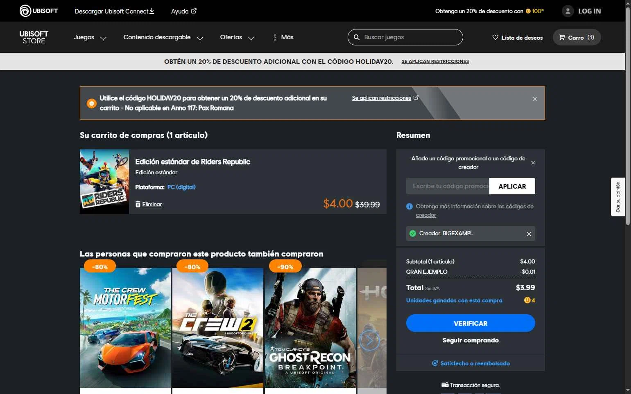
Task: Click the 20% discount Units offer text
Action: point(479,11)
